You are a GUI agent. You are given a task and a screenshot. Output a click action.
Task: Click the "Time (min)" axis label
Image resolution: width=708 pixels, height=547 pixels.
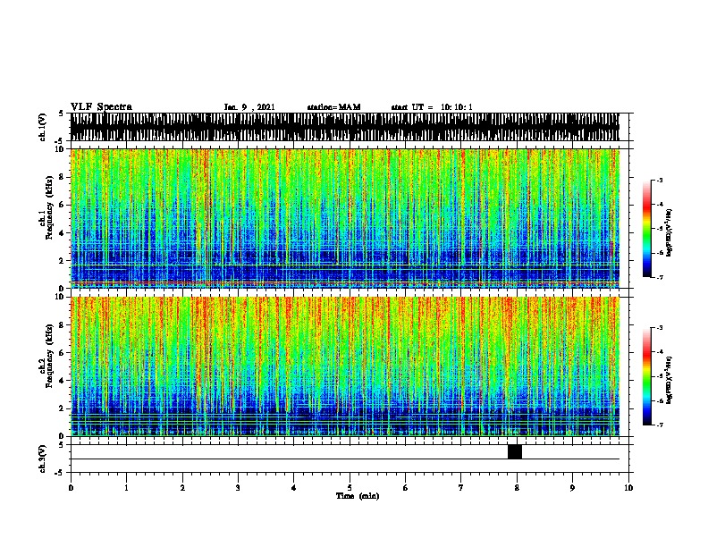[358, 496]
